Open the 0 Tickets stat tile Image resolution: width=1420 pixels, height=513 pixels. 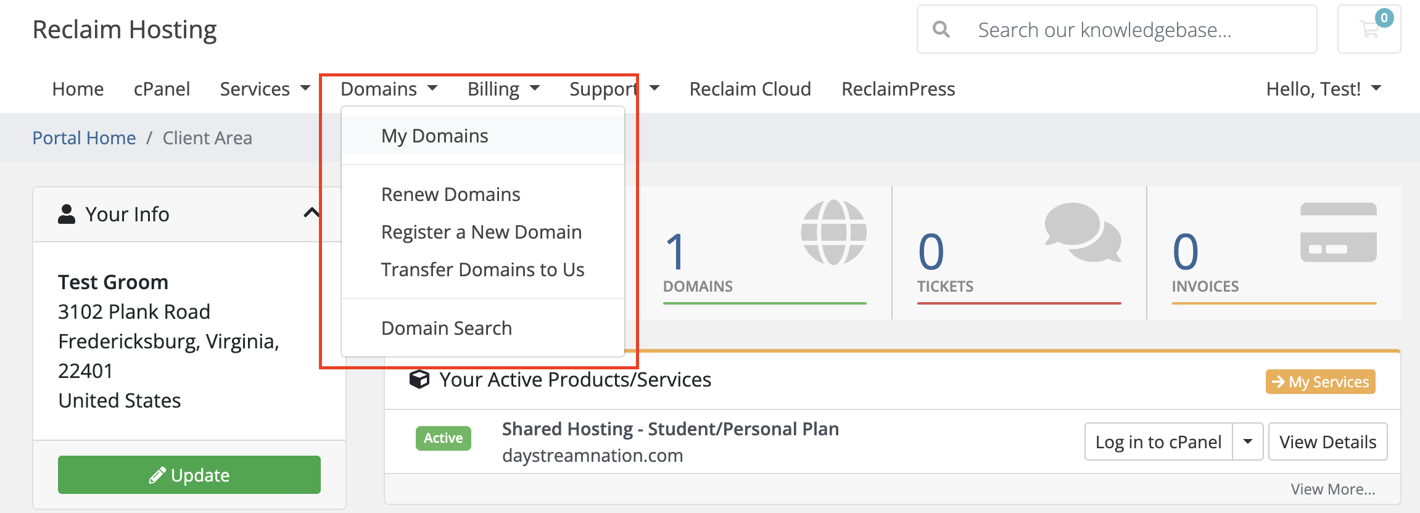coord(1019,253)
